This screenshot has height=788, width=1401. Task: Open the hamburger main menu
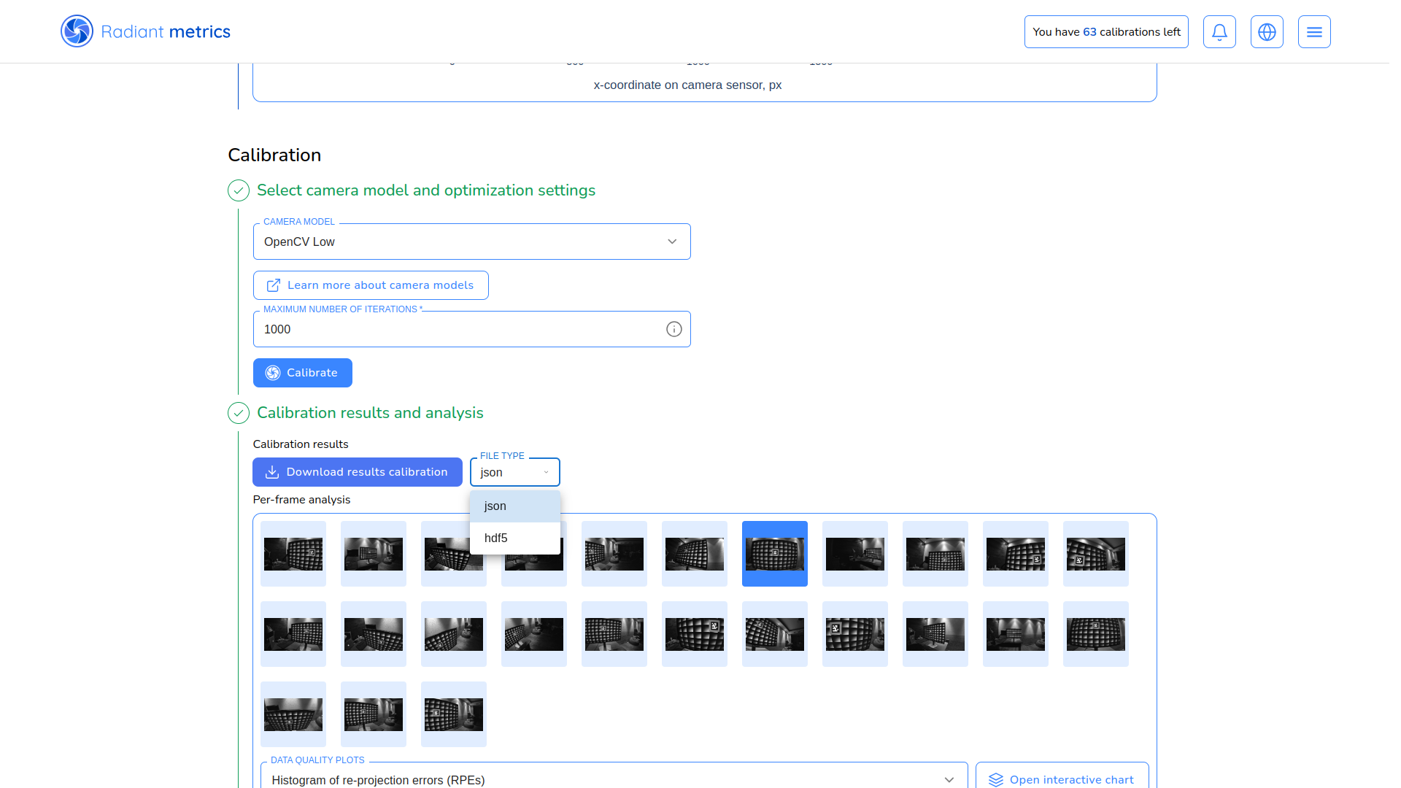tap(1314, 32)
